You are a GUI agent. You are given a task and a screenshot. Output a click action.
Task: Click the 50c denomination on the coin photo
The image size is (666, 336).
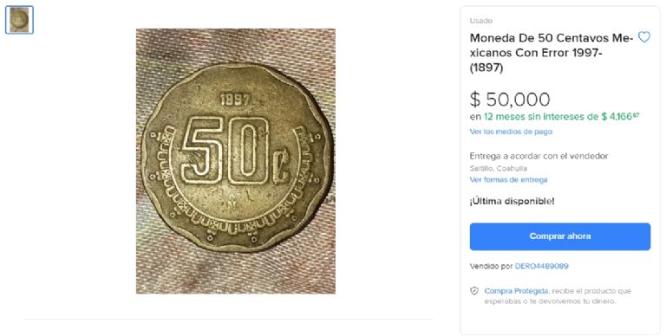click(236, 151)
